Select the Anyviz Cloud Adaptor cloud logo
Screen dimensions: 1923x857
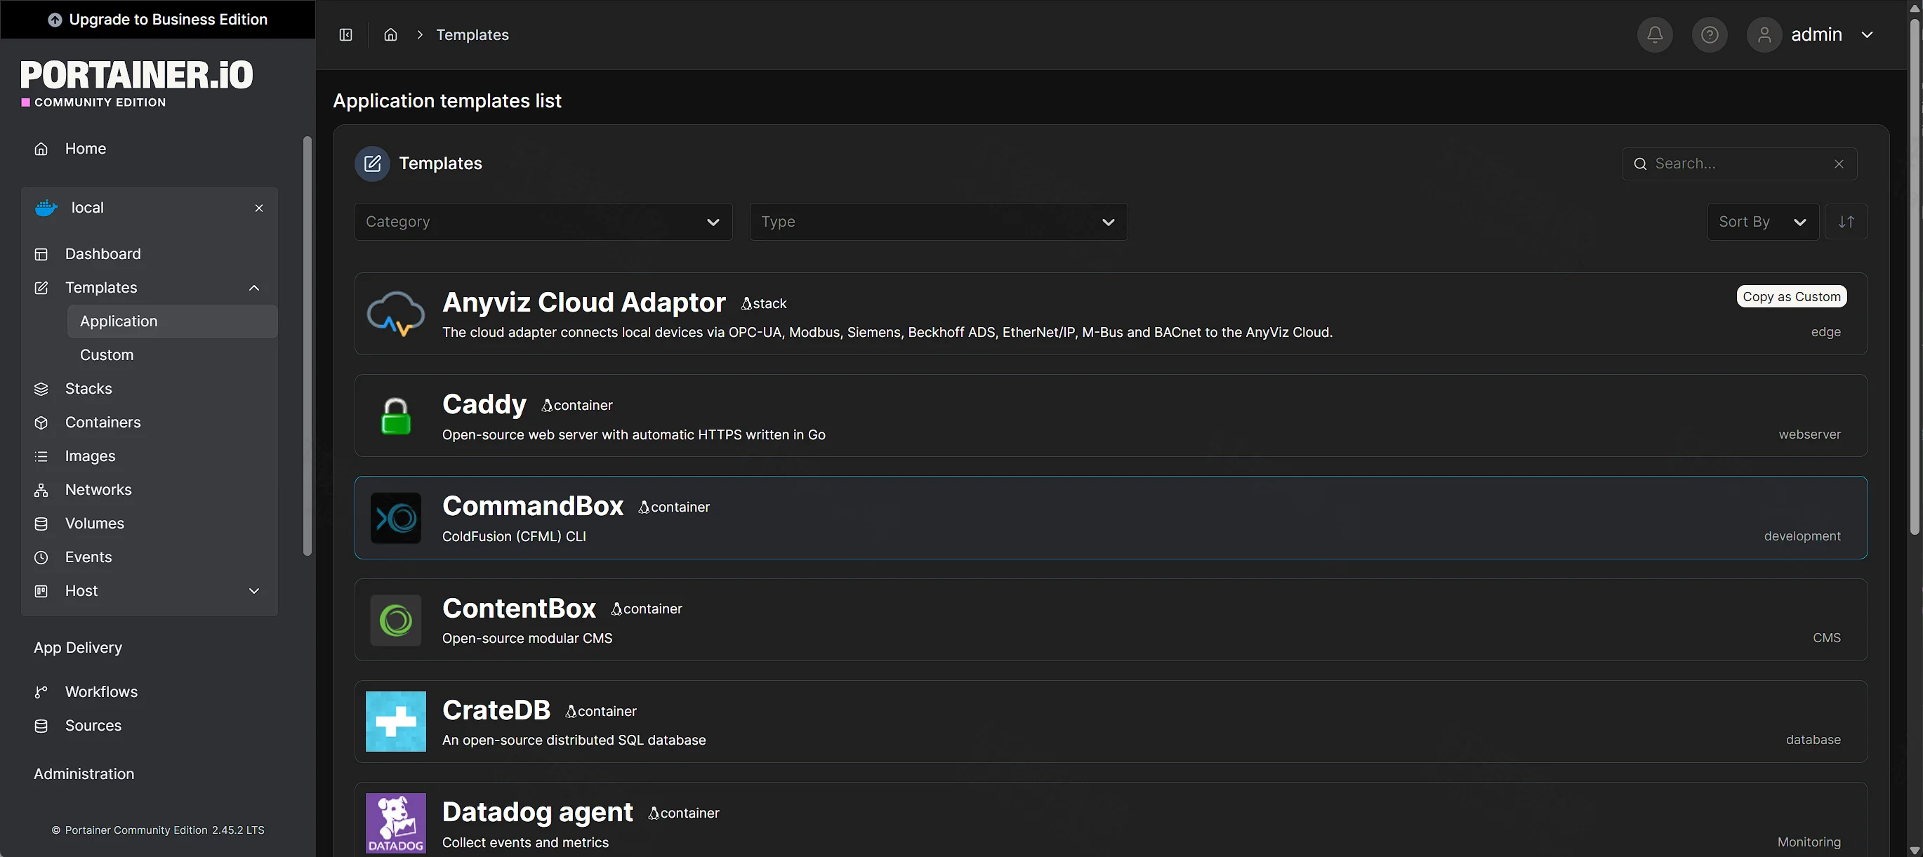coord(396,314)
